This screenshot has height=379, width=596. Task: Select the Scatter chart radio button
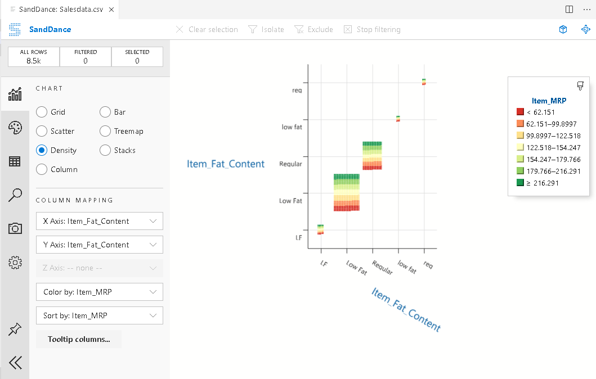click(42, 131)
